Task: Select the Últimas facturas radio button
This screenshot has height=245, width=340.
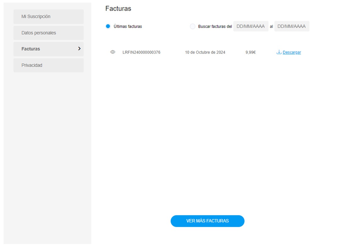Action: [x=108, y=26]
